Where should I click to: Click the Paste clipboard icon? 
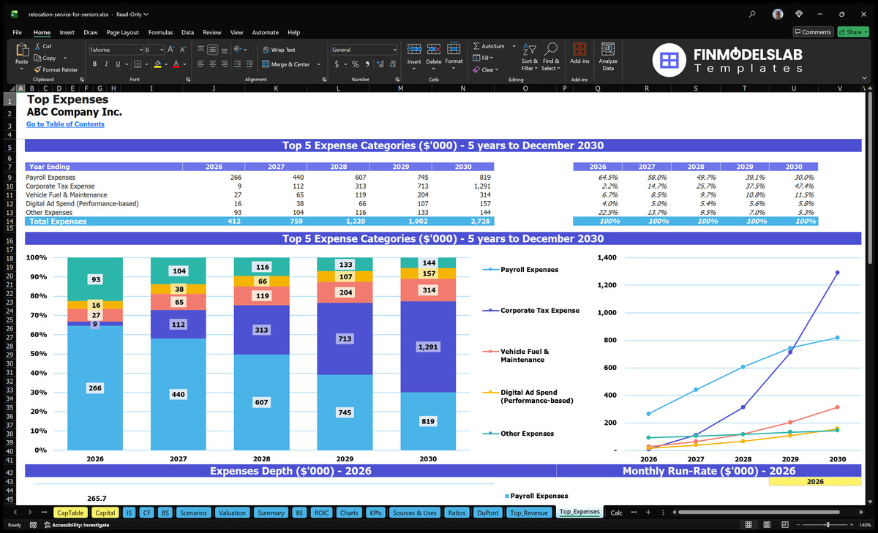pyautogui.click(x=21, y=50)
